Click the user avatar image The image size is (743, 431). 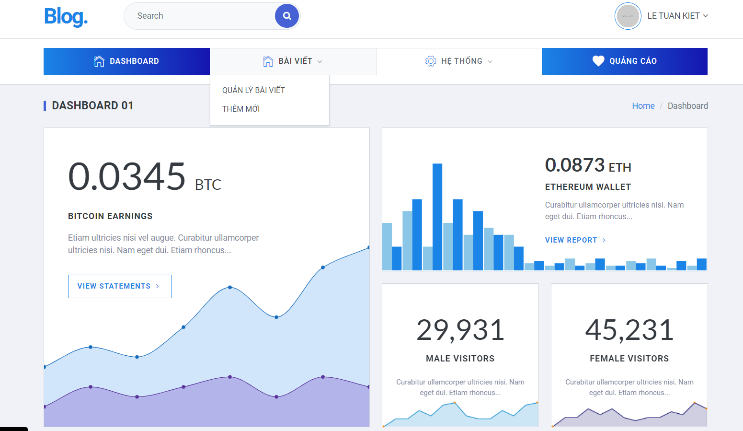(x=628, y=16)
